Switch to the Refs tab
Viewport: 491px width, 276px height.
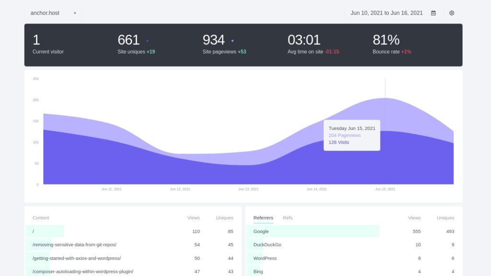click(x=288, y=218)
